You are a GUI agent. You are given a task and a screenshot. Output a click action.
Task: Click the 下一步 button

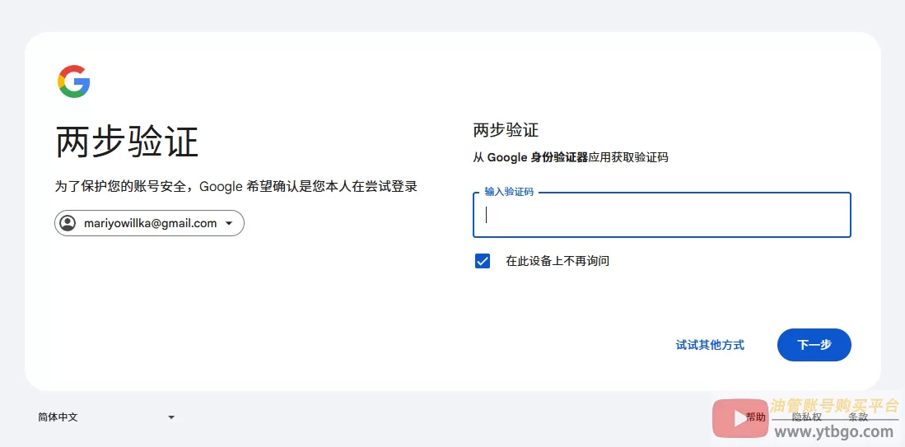[814, 345]
